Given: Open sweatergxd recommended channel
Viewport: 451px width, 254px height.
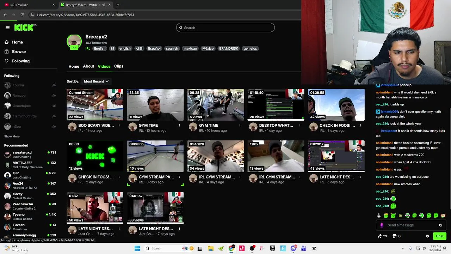Looking at the screenshot, I should pyautogui.click(x=30, y=154).
